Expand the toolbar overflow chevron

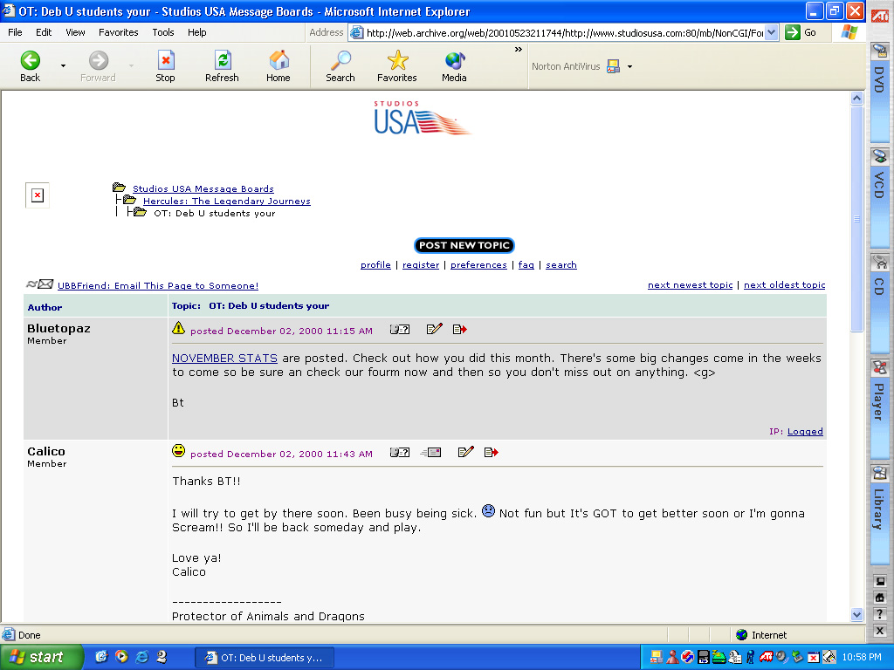[x=519, y=50]
